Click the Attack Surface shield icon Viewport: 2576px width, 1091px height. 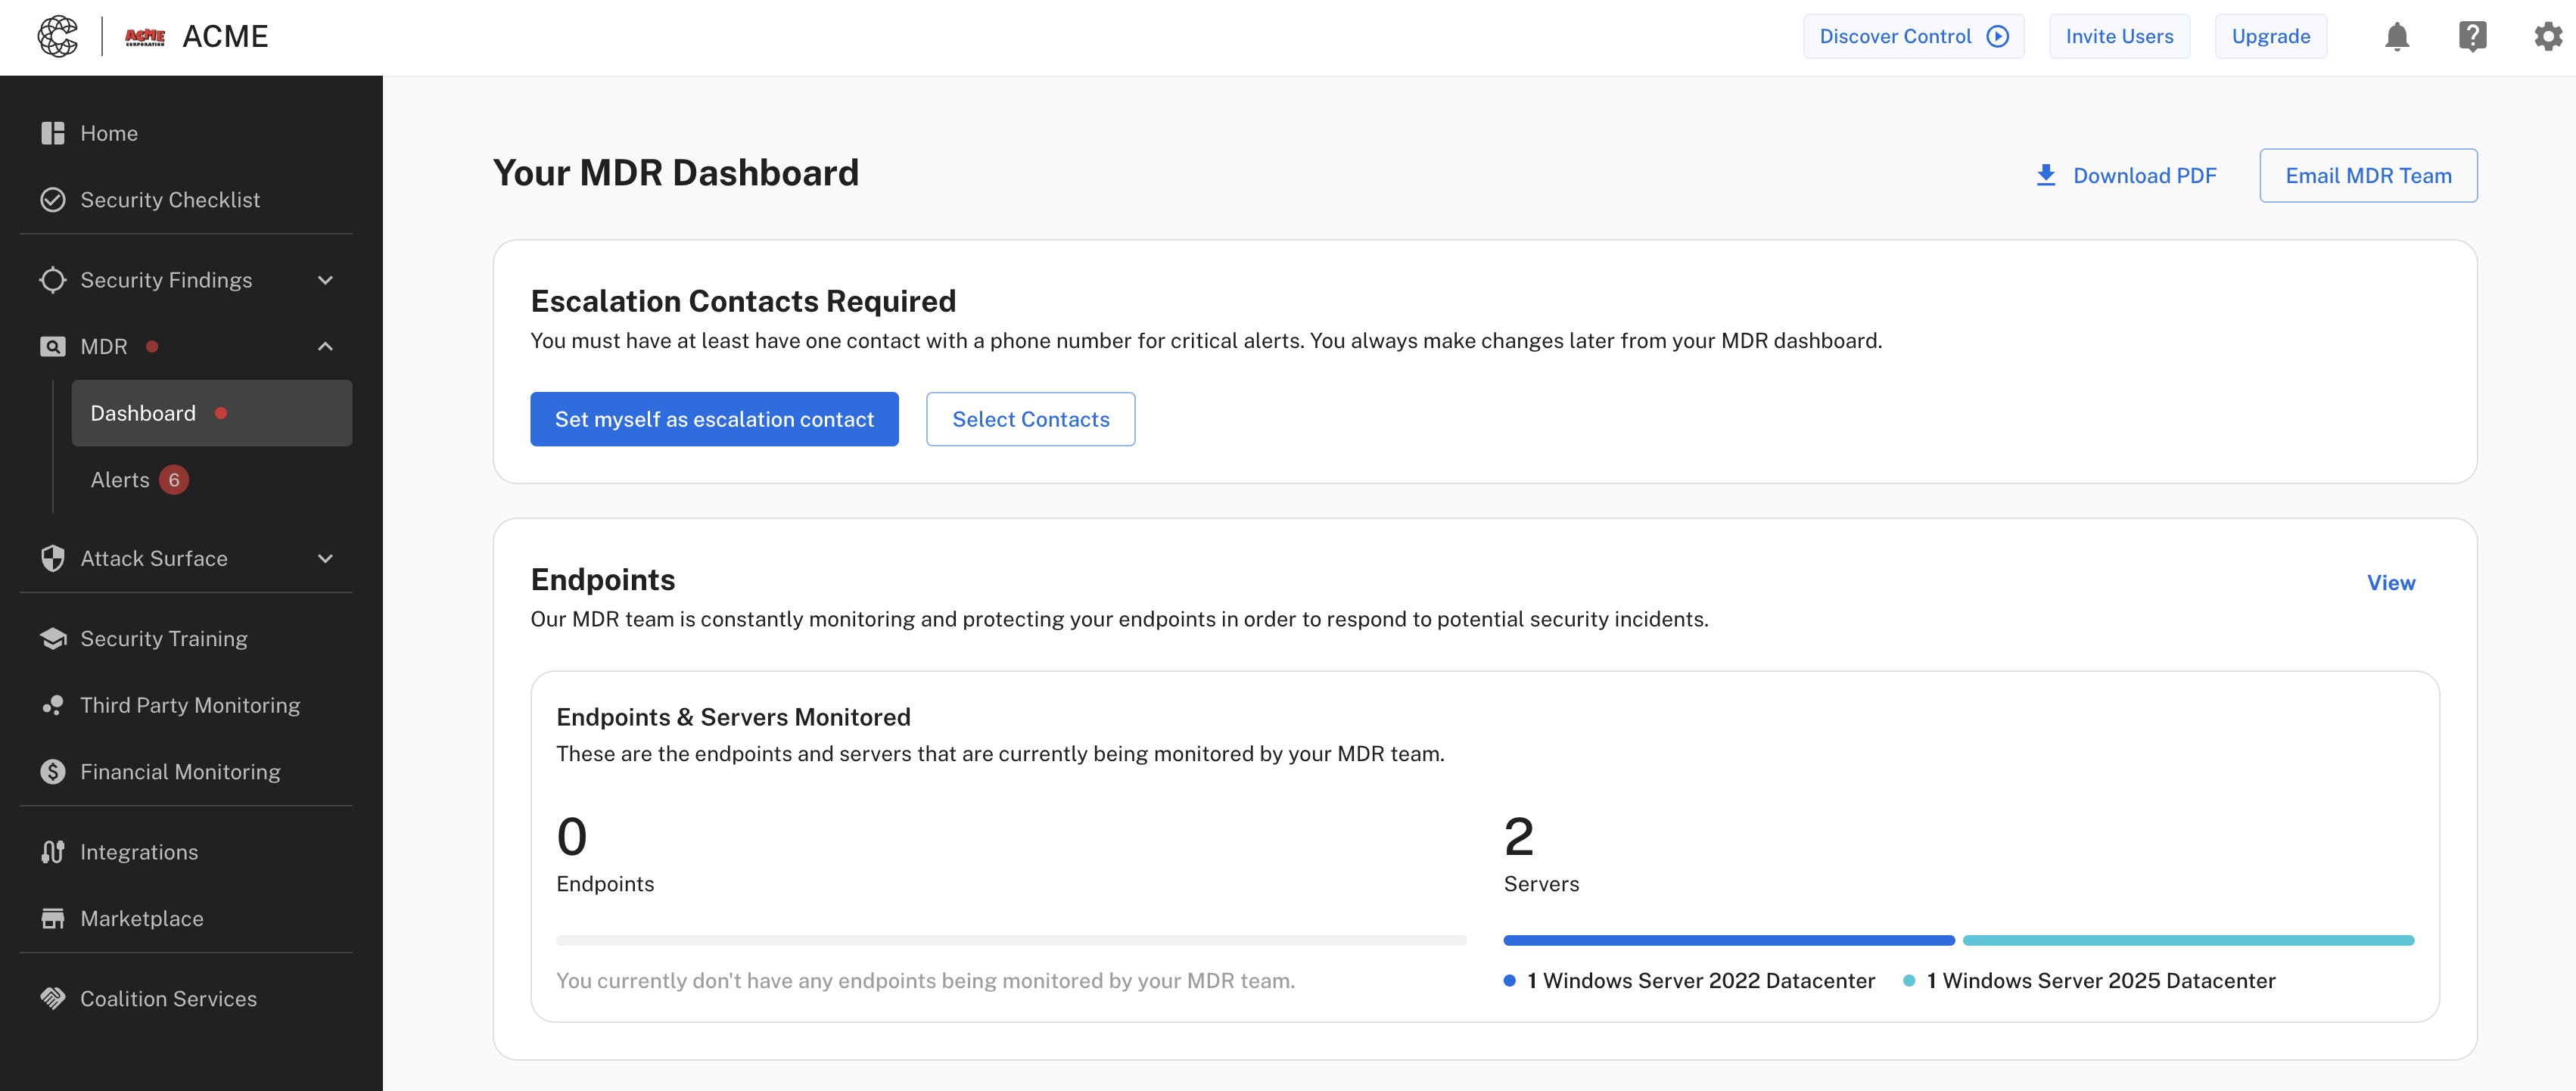[53, 558]
